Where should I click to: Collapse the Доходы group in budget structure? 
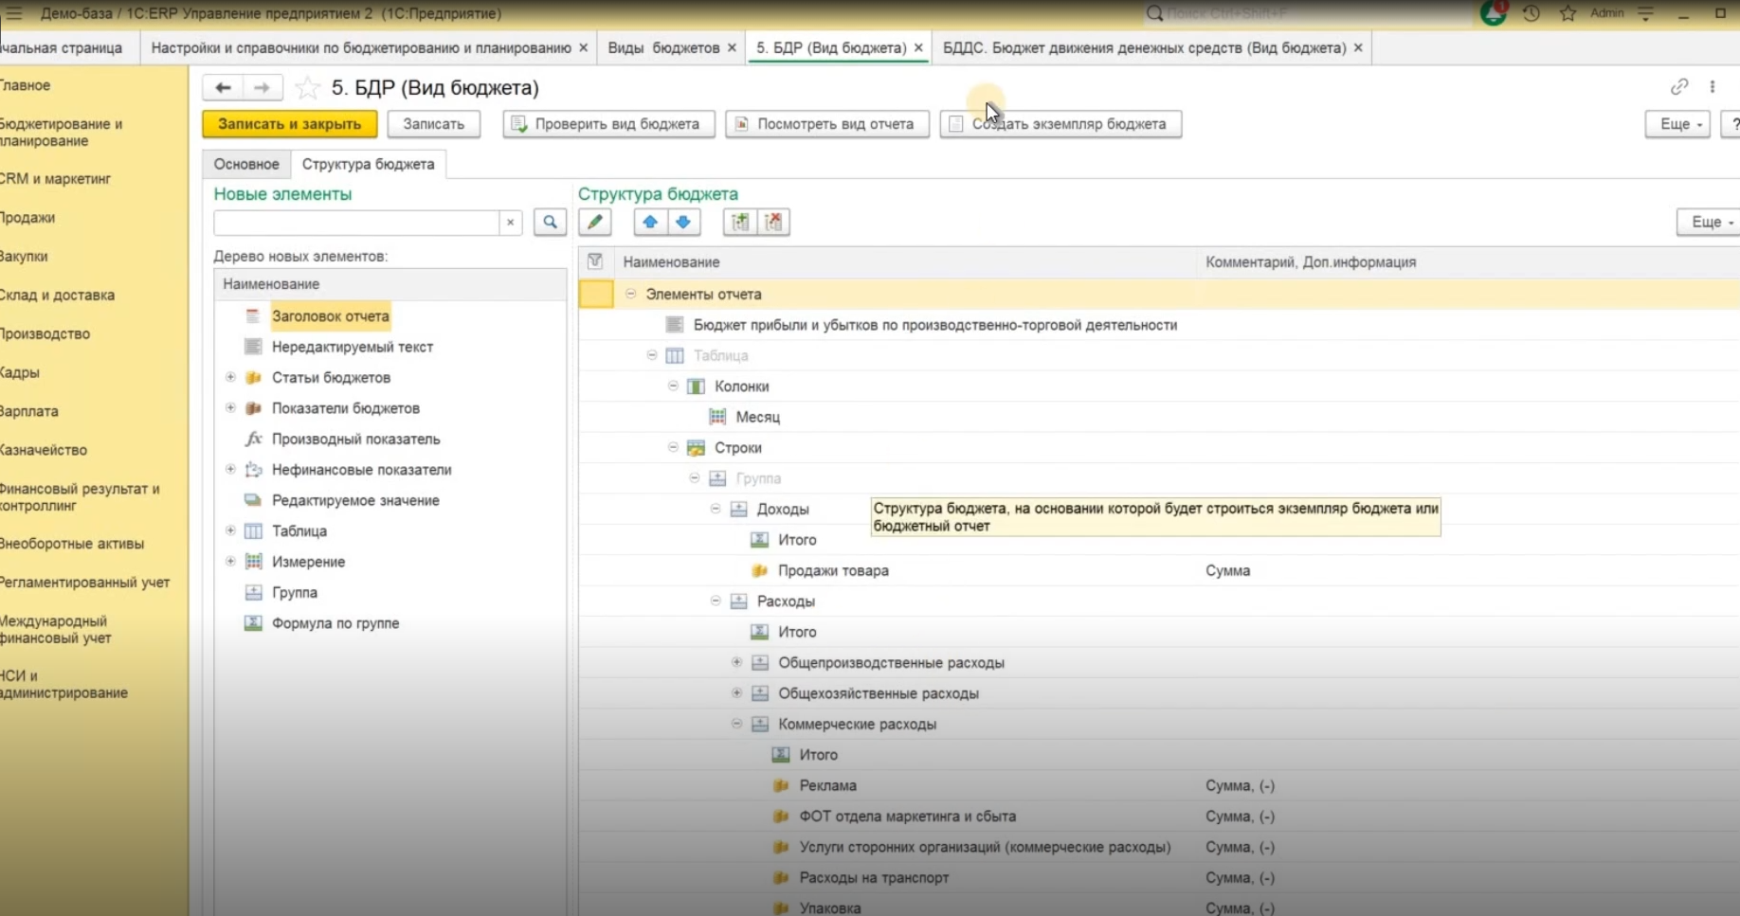716,509
